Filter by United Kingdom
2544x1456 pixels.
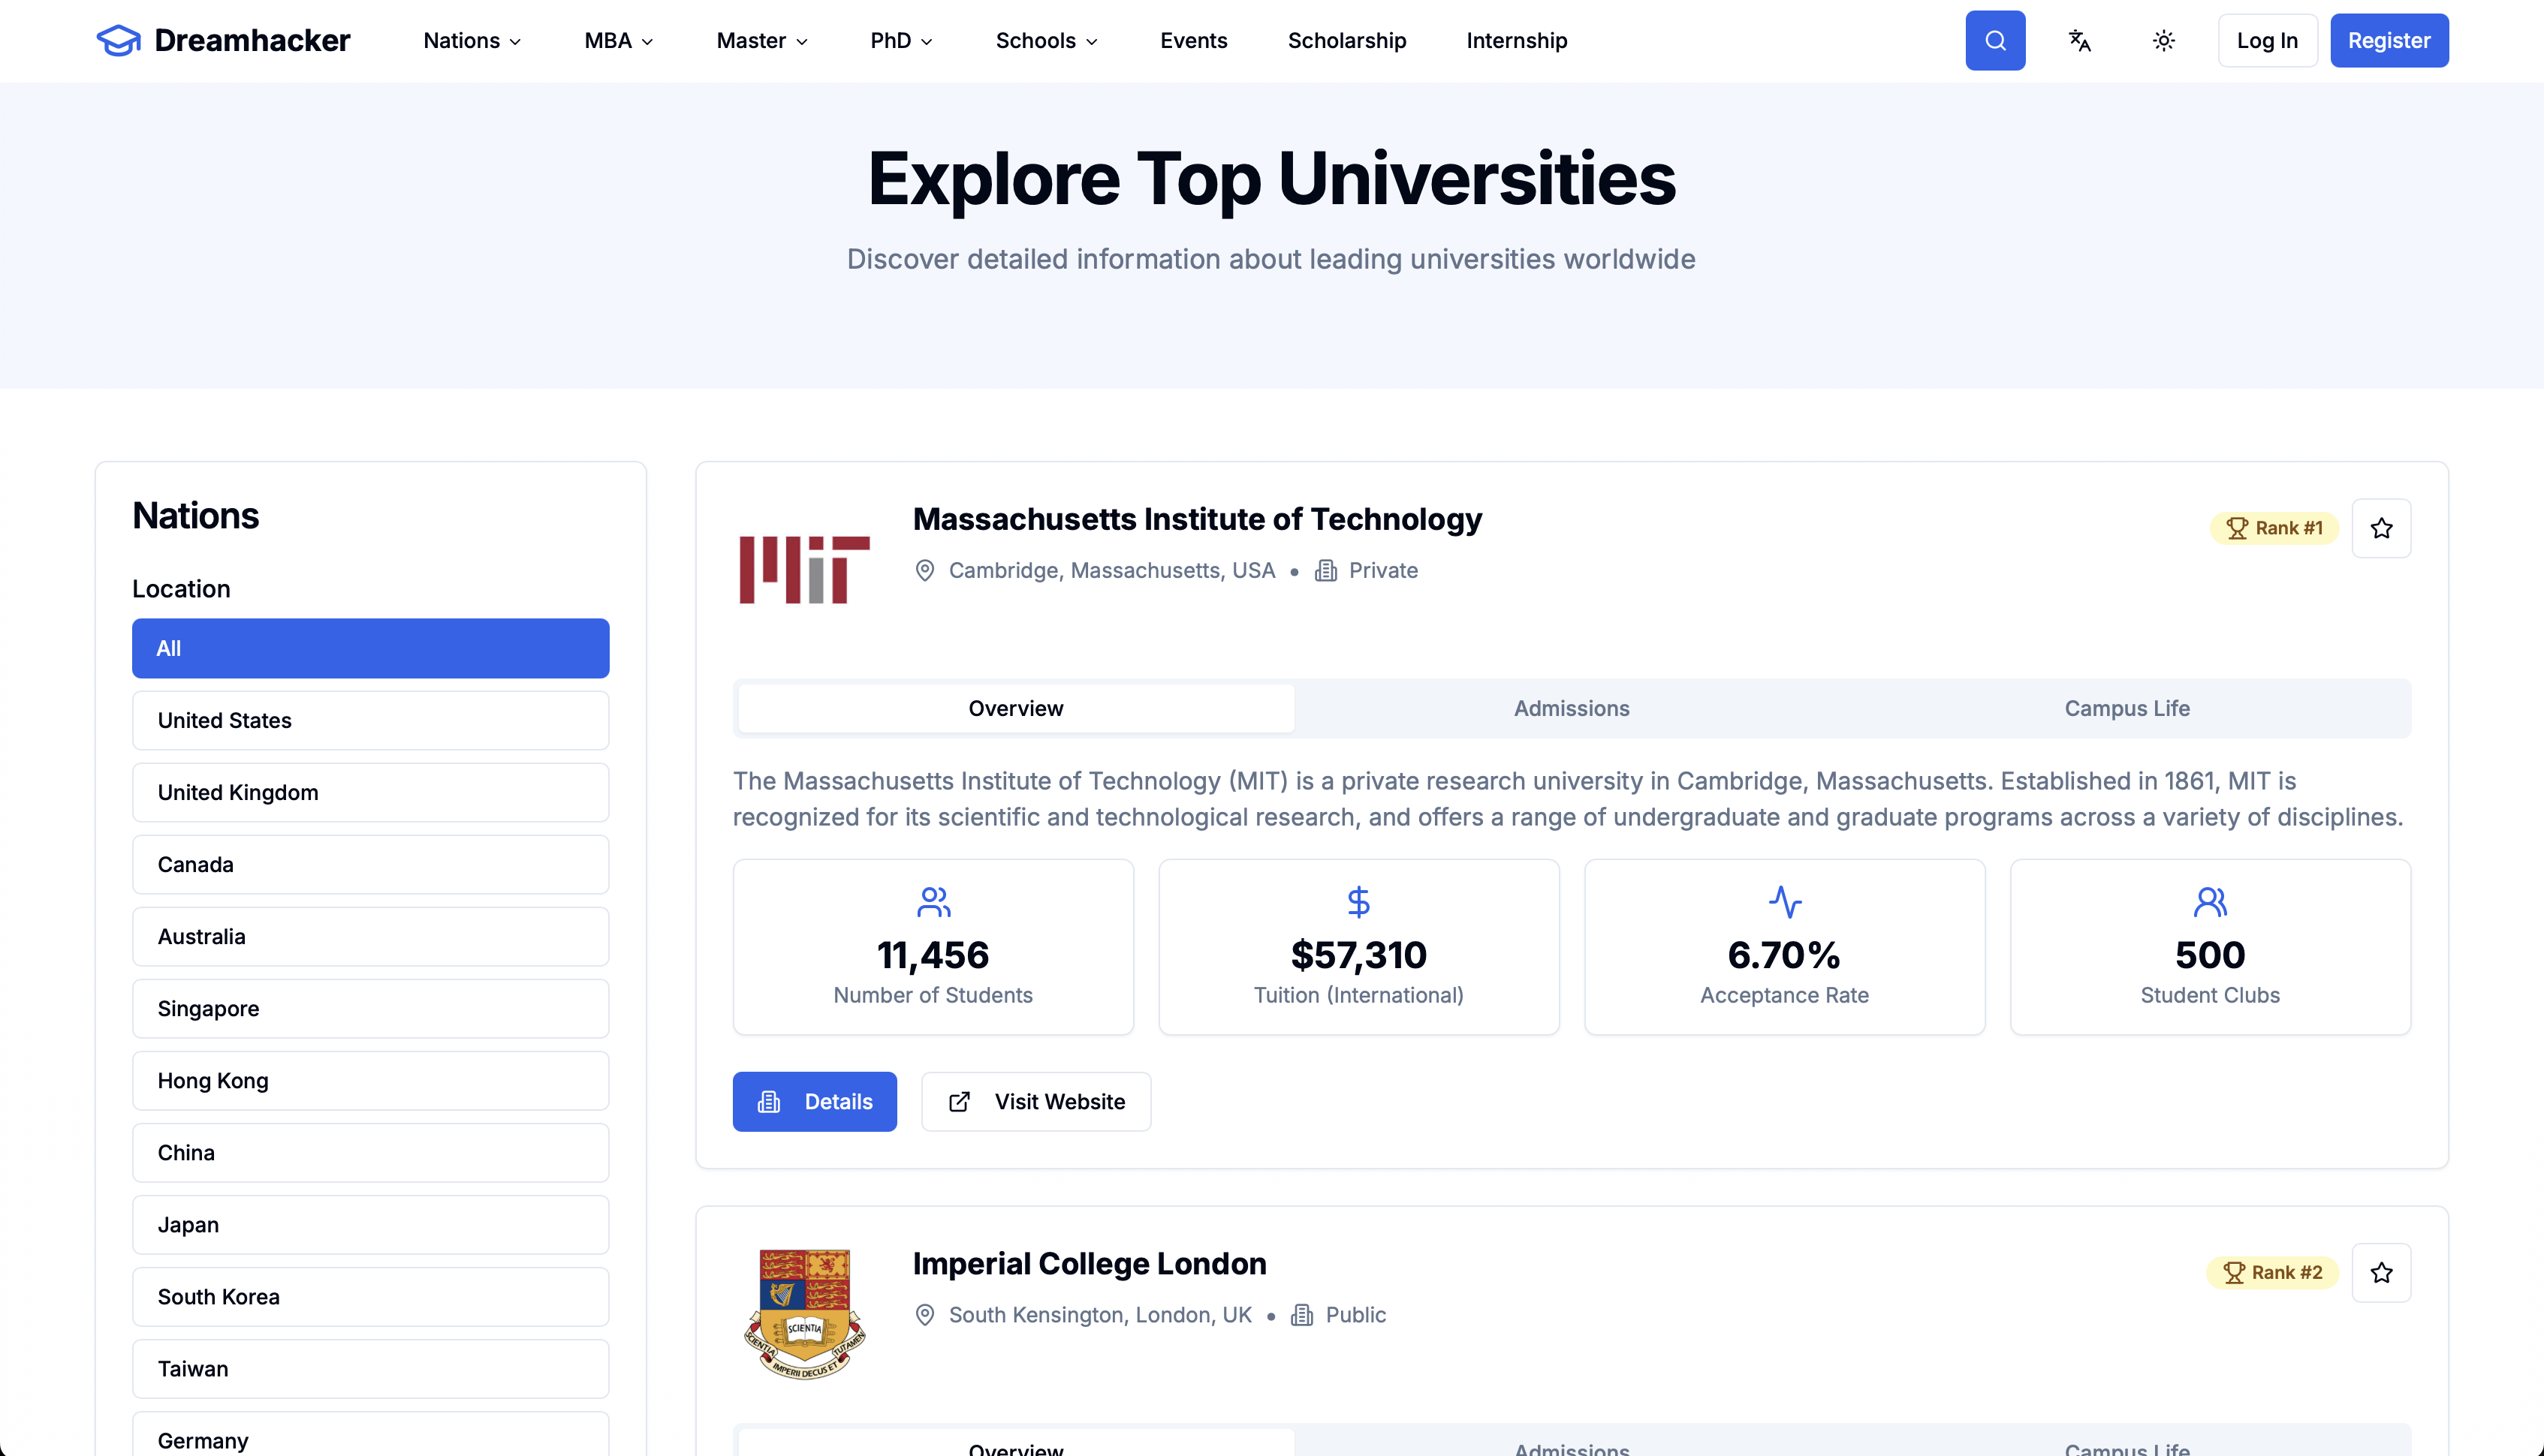[370, 792]
